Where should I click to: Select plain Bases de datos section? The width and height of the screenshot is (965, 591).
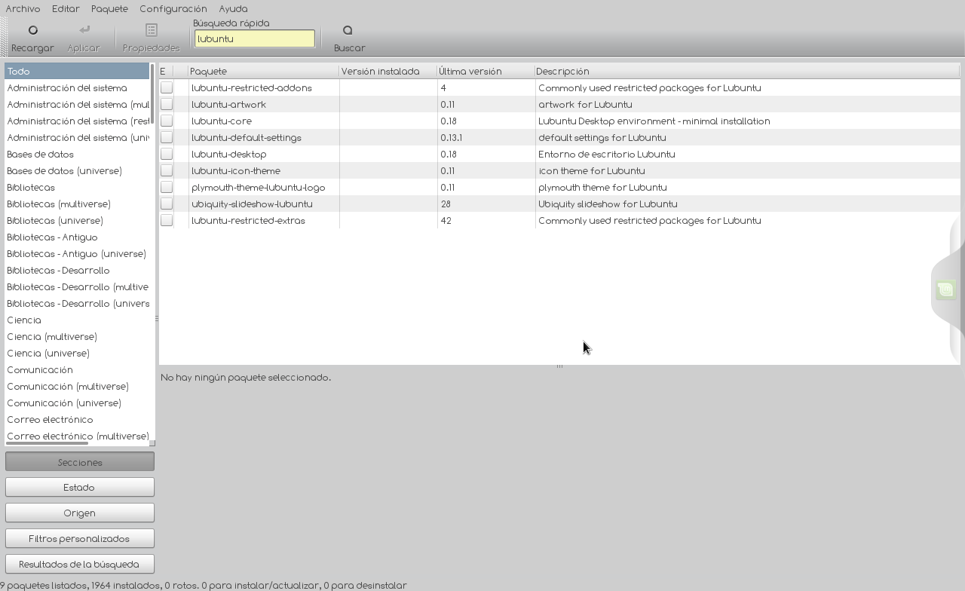[77, 154]
